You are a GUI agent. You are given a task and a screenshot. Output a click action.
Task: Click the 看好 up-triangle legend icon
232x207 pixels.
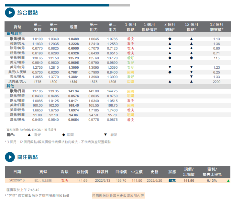click(x=29, y=135)
